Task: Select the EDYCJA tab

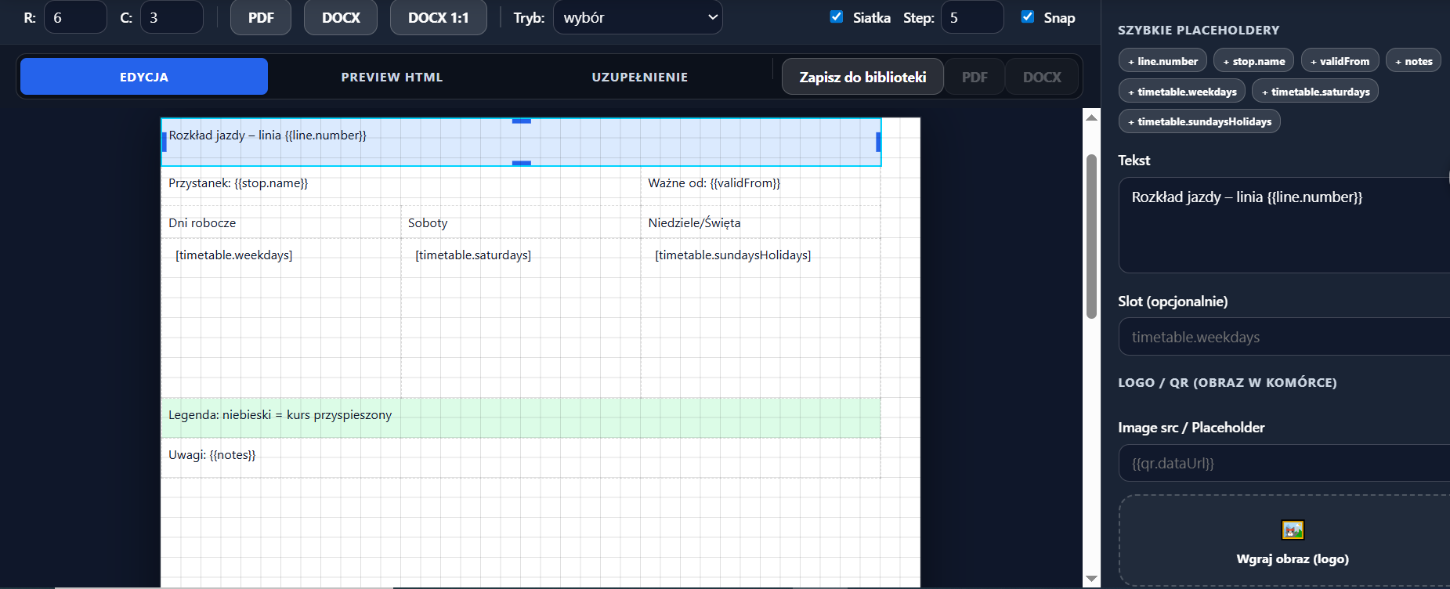Action: [144, 77]
